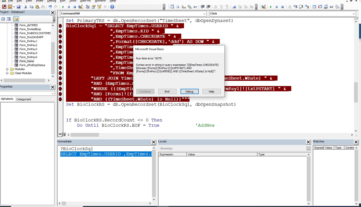Screen dimensions: 361x207
Task: Select Form_Home in the project tree
Action: click(26, 61)
